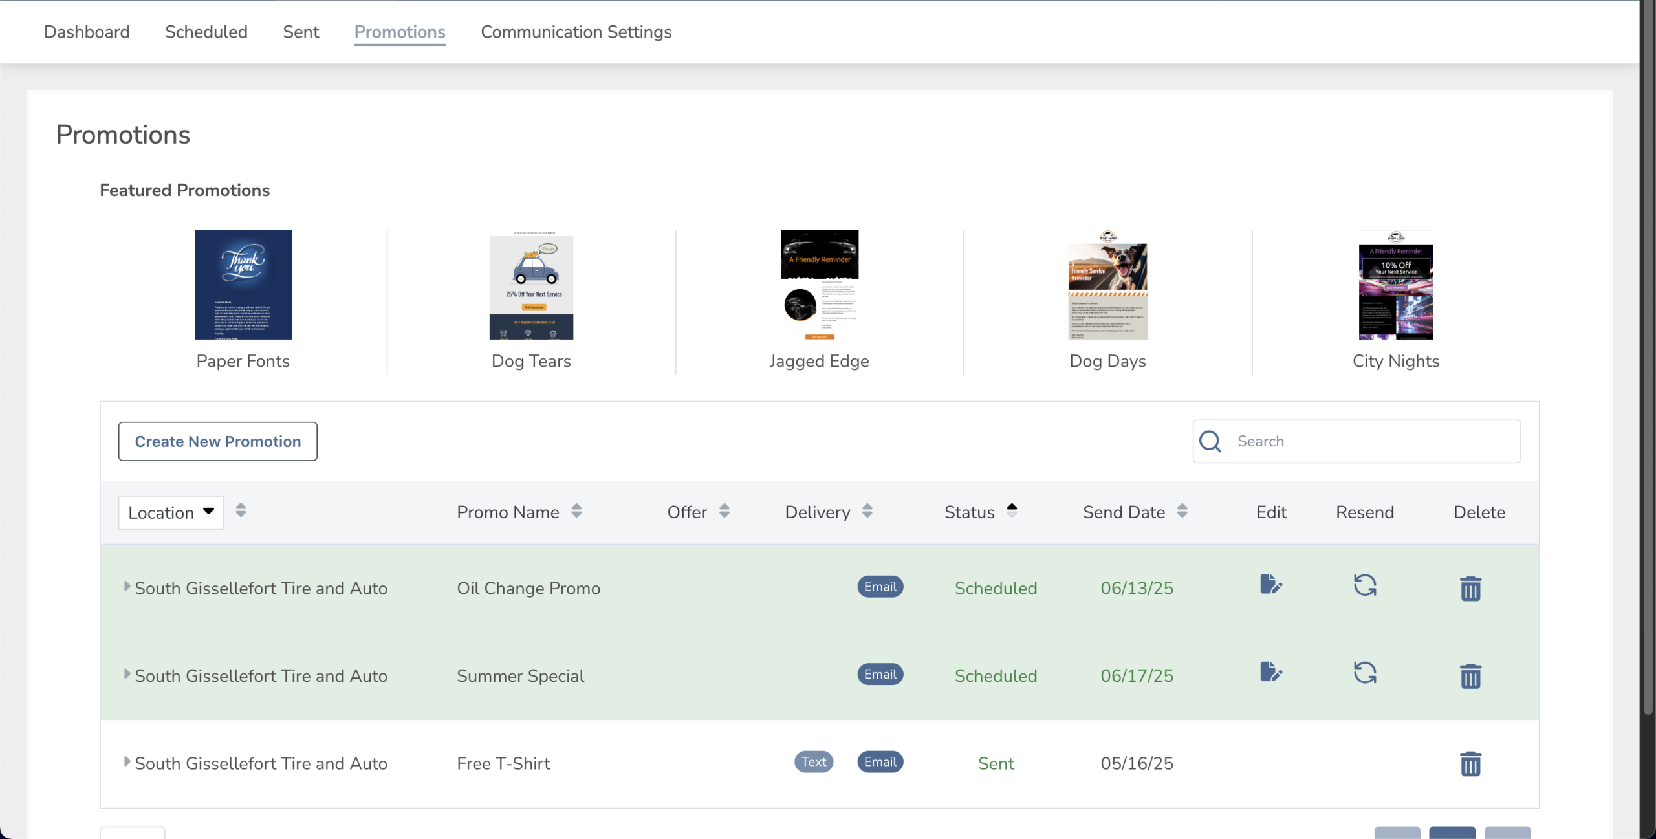This screenshot has height=839, width=1656.
Task: Delete the Free T-Shirt promotion
Action: tap(1470, 764)
